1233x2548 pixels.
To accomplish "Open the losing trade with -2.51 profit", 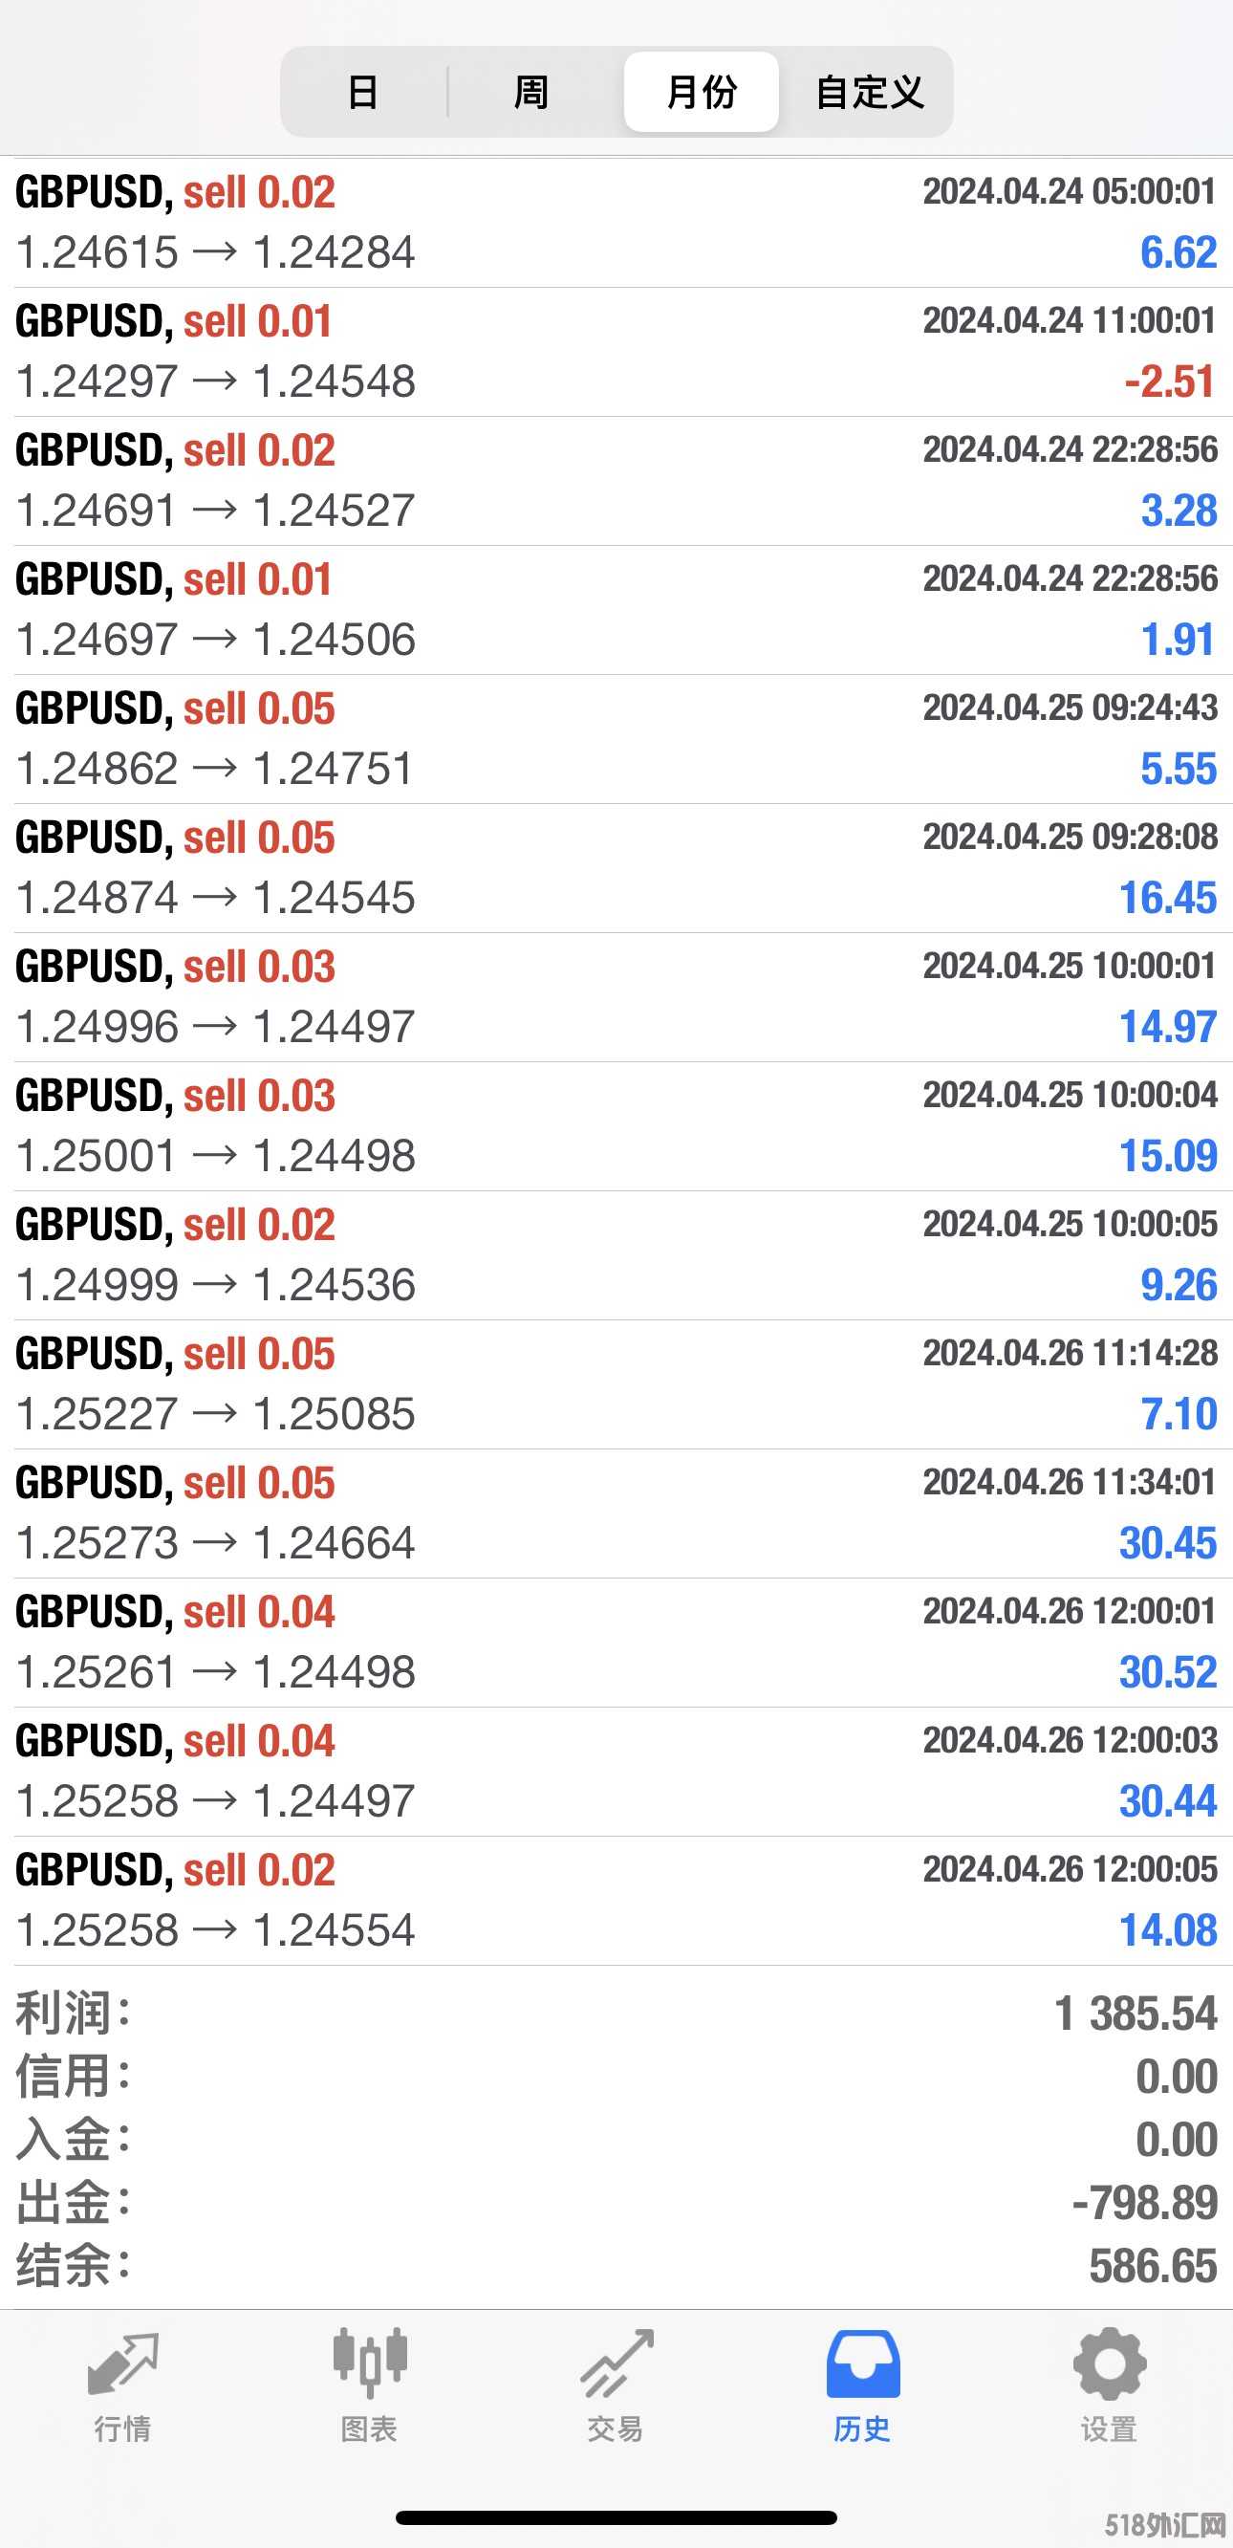I will coord(616,352).
